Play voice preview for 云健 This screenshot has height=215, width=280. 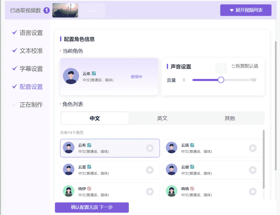pos(253,170)
